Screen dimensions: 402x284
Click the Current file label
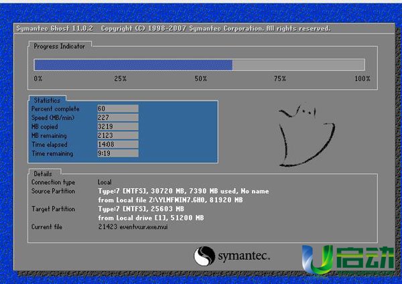tap(47, 227)
